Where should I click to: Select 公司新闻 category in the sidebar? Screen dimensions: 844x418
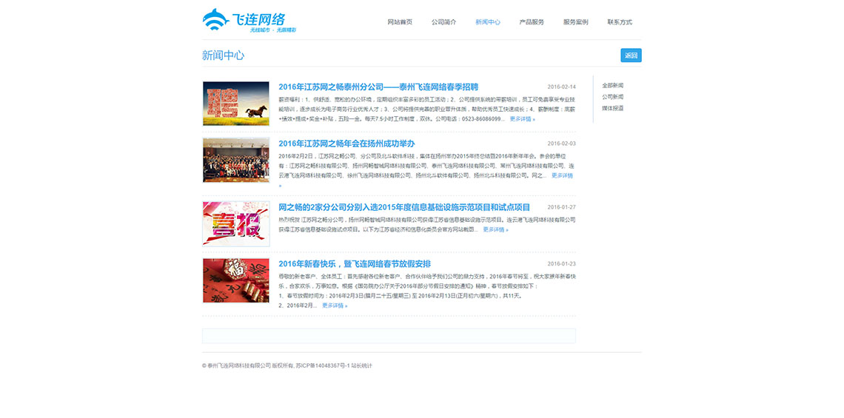tap(612, 97)
